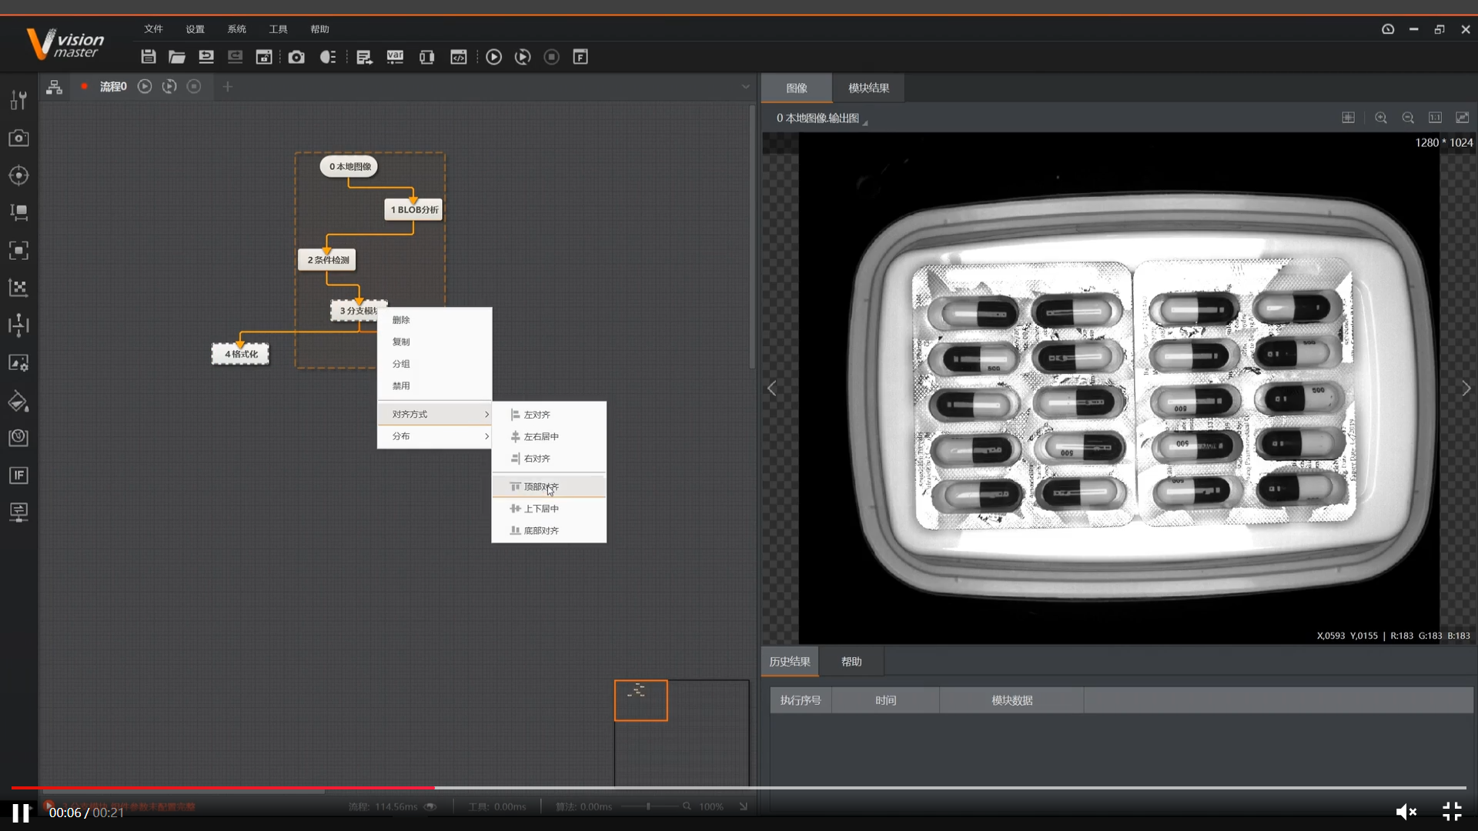Open the global script icon
Viewport: 1478px width, 831px height.
(x=458, y=57)
